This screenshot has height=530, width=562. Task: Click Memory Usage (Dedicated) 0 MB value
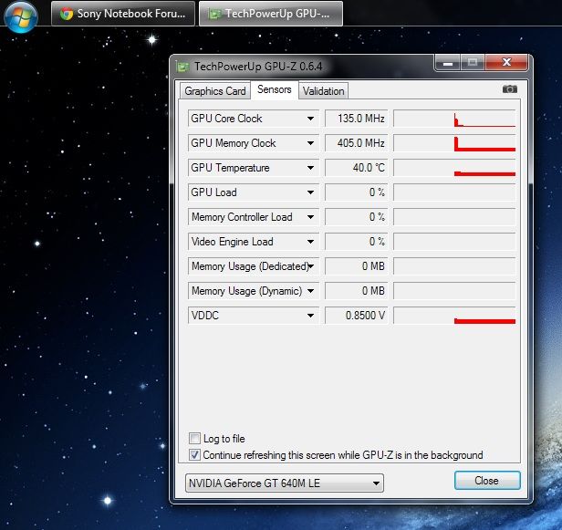pos(357,266)
